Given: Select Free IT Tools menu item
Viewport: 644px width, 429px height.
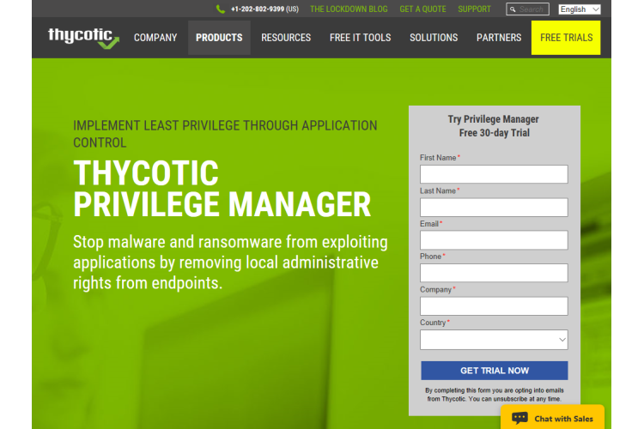Looking at the screenshot, I should click(360, 38).
